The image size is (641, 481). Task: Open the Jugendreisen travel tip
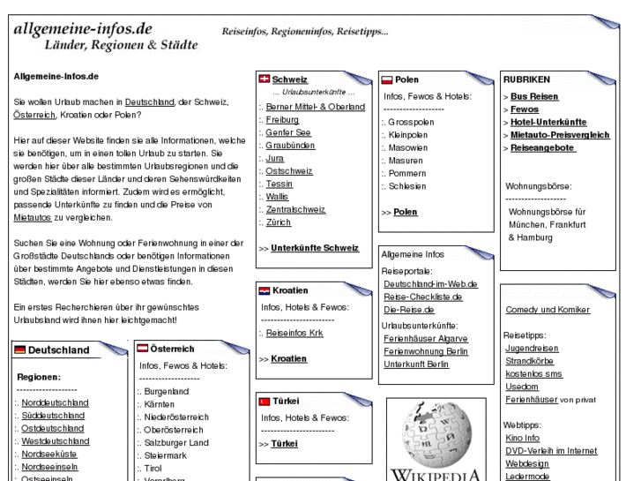[x=532, y=348]
